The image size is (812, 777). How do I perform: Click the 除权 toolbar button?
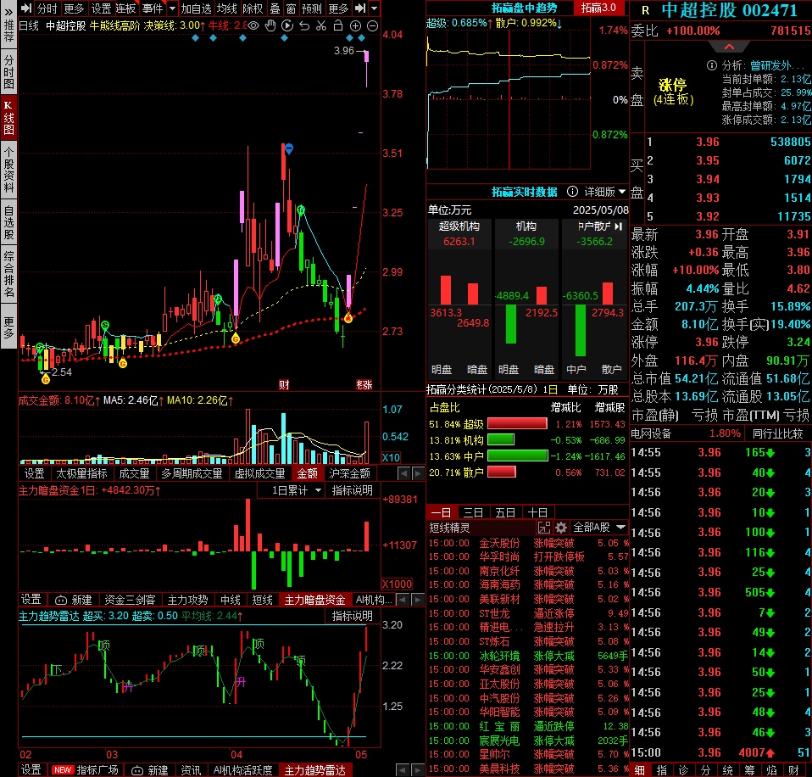tap(253, 8)
